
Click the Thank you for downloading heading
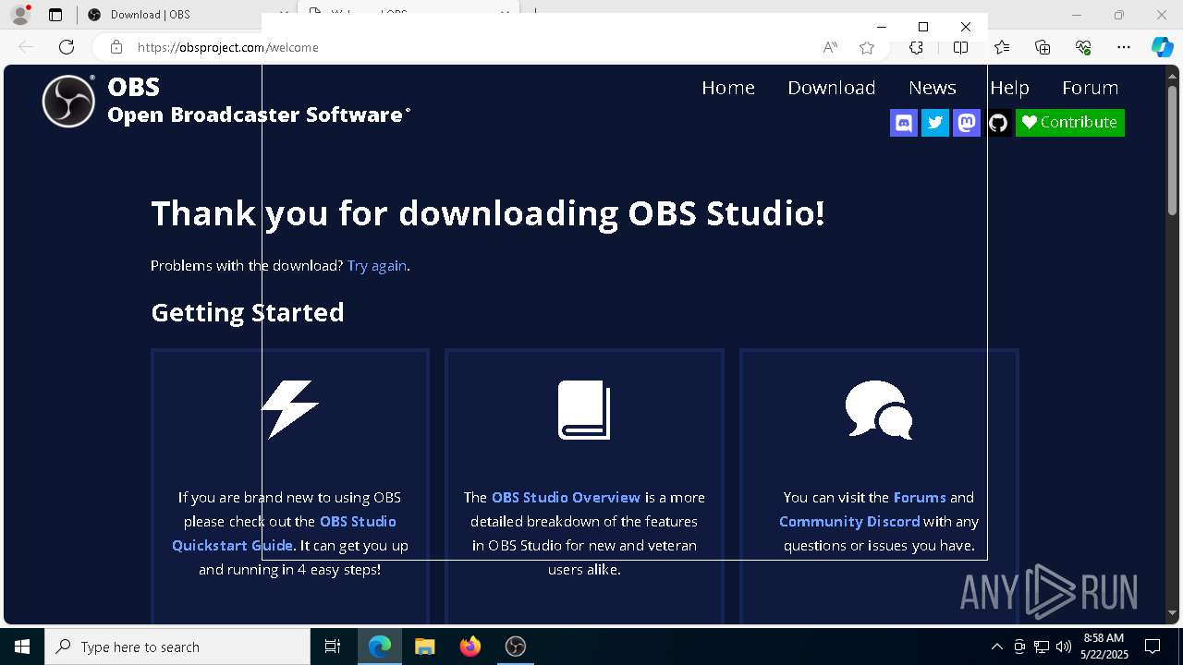(488, 214)
